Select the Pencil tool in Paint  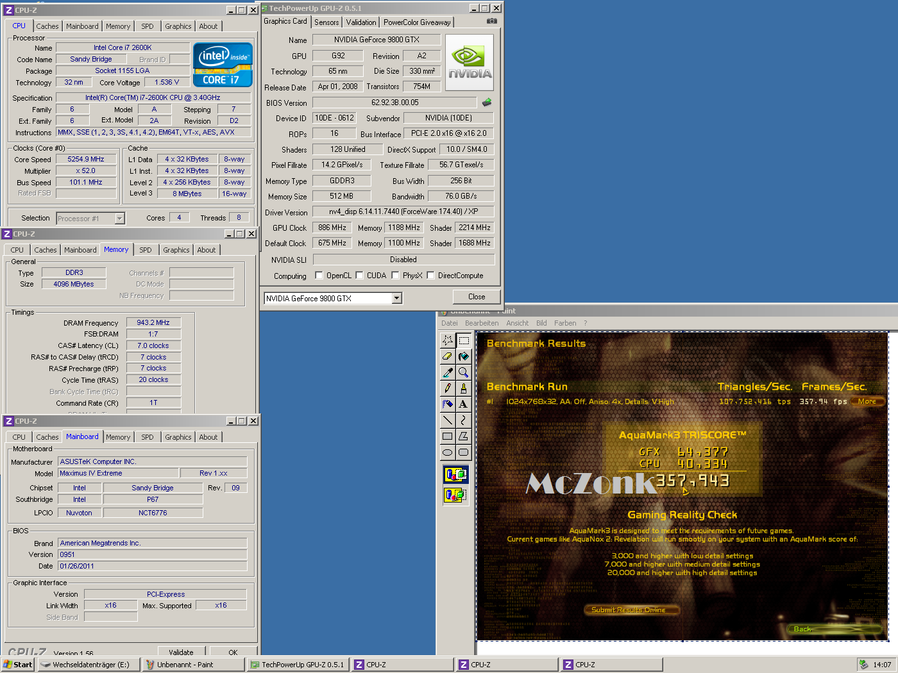(447, 388)
